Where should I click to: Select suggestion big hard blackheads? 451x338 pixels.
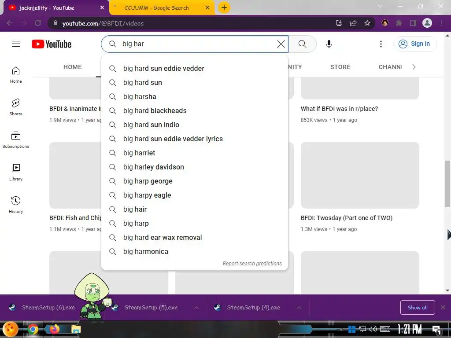(194, 110)
